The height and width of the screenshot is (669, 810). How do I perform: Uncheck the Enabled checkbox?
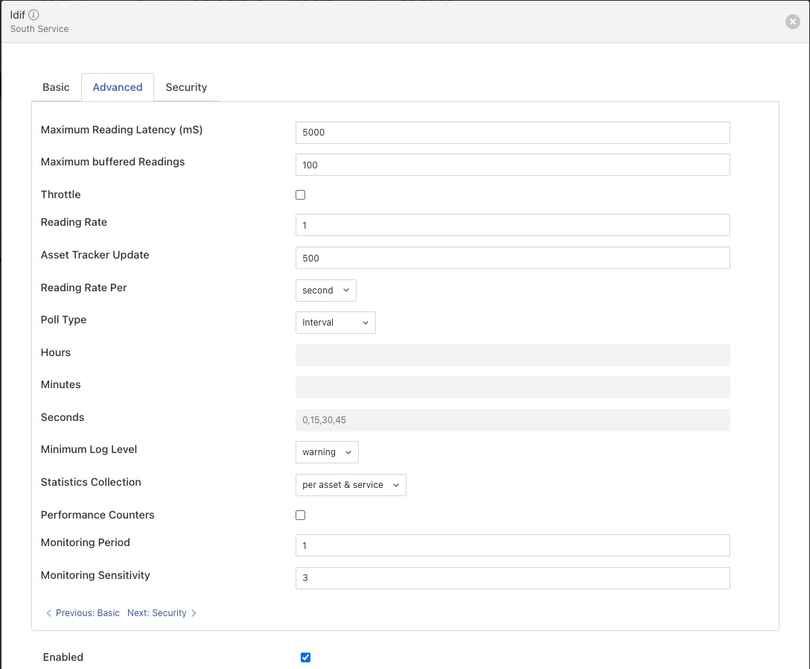pyautogui.click(x=305, y=657)
